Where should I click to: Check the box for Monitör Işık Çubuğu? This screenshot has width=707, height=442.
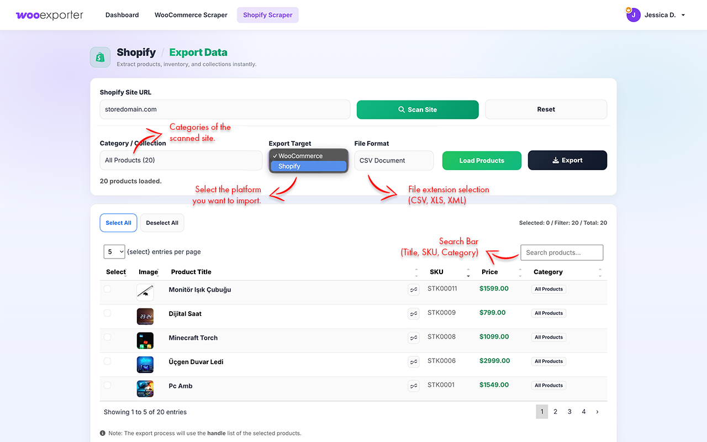tap(107, 289)
